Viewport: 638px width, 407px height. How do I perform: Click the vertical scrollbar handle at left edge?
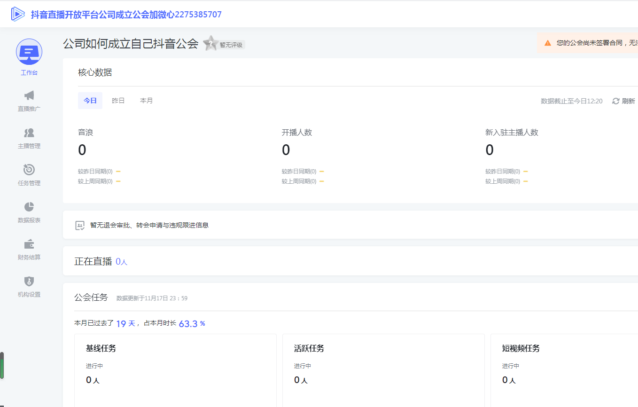(2, 366)
